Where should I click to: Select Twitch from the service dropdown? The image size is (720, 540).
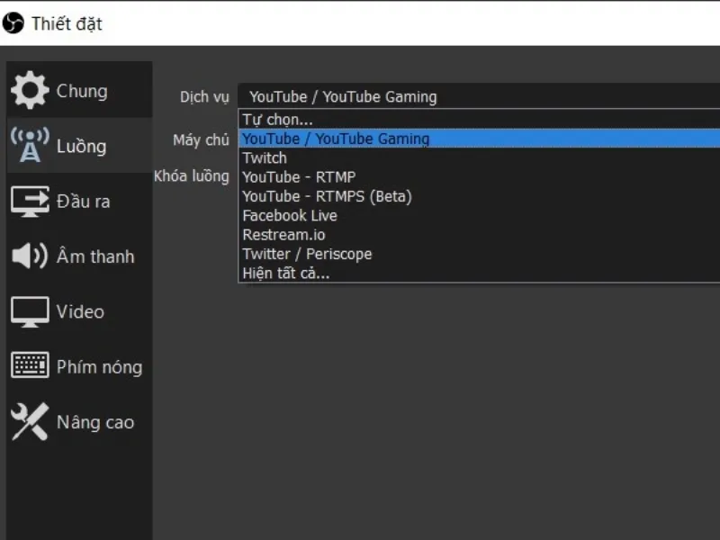click(x=264, y=157)
